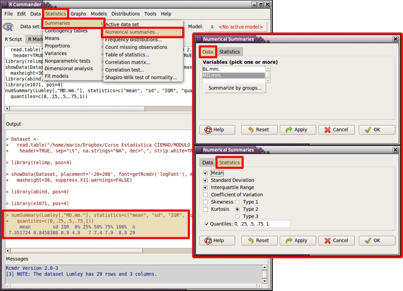Choose Shapiro-Wilk test of normality... entry

point(143,77)
